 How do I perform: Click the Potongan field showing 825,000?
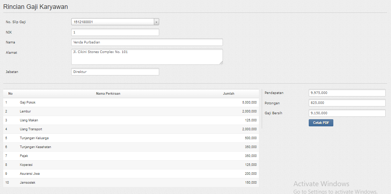coord(347,103)
